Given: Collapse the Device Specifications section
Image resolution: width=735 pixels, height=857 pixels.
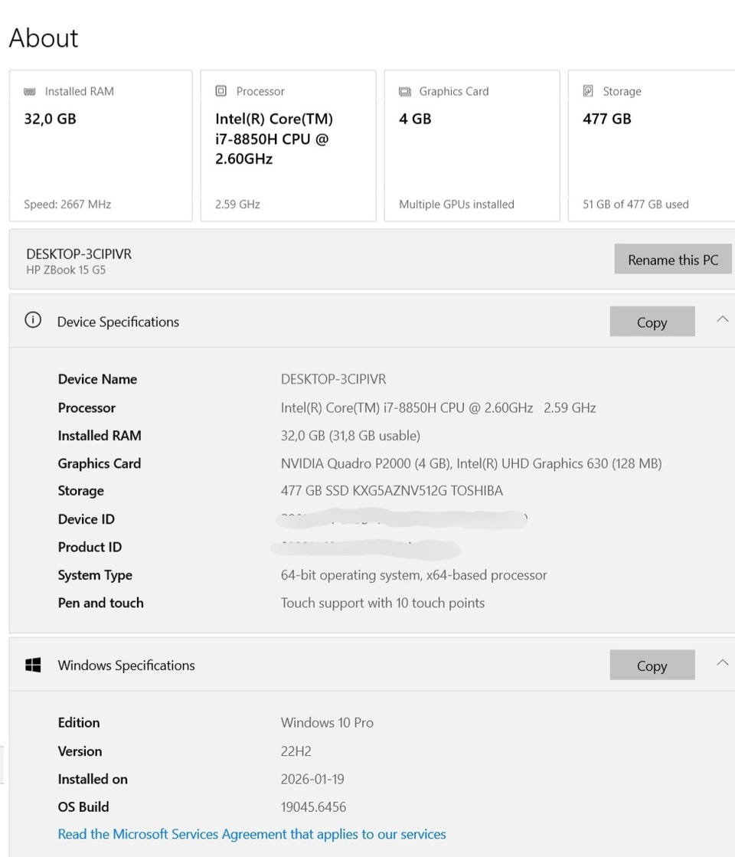Looking at the screenshot, I should pyautogui.click(x=722, y=320).
